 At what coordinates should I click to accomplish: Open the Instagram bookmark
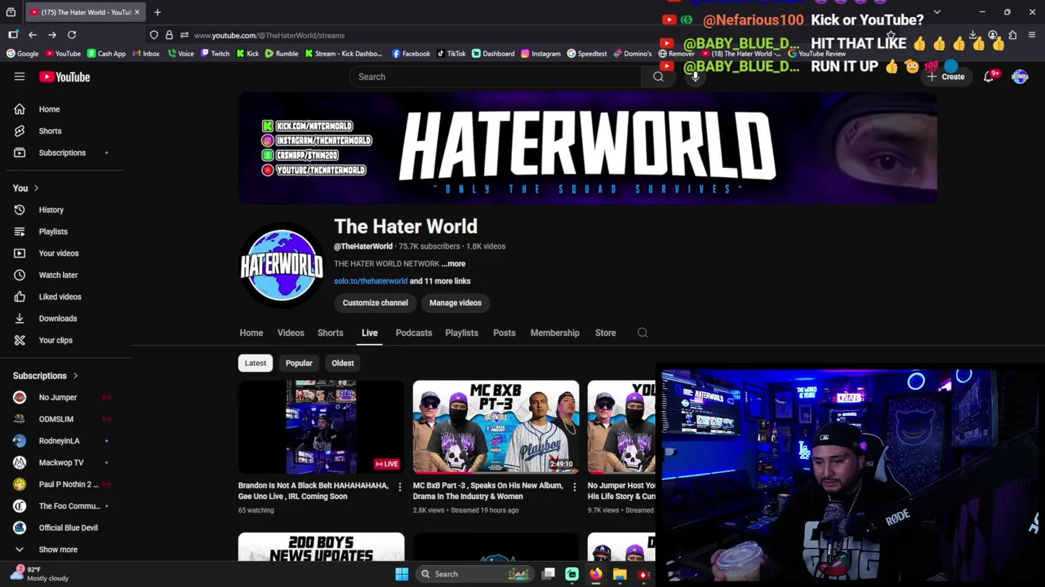click(x=540, y=54)
